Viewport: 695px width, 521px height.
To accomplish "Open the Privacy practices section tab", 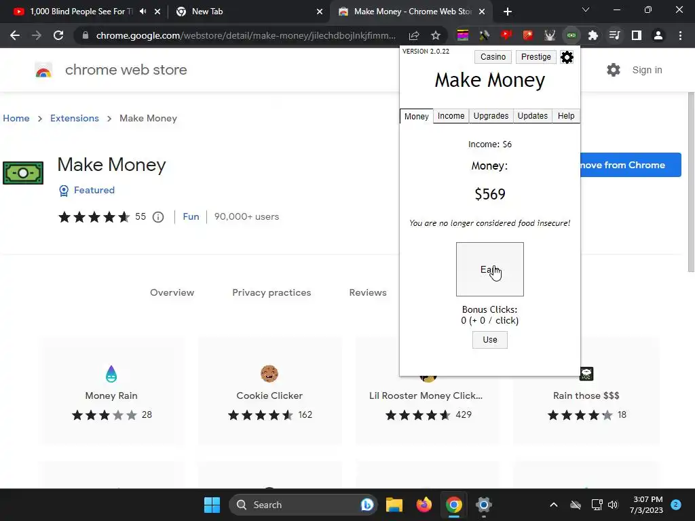I will click(x=271, y=292).
